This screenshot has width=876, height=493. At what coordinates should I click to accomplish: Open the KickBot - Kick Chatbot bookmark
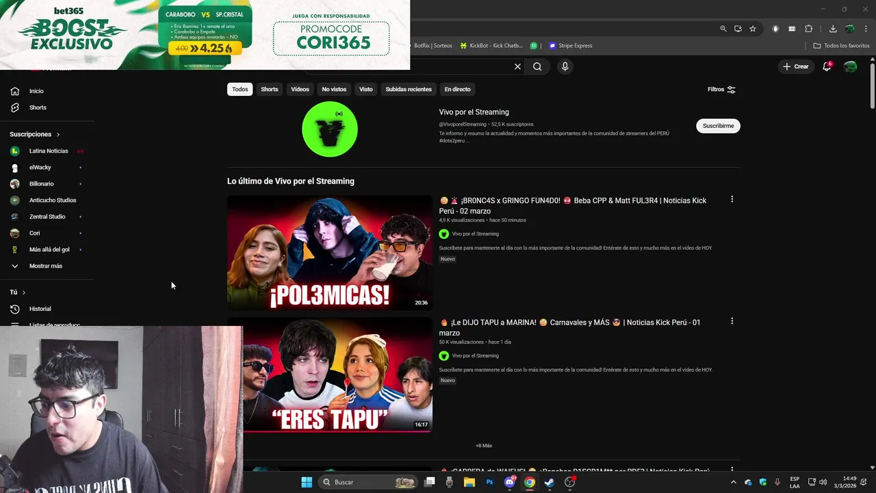pos(491,46)
